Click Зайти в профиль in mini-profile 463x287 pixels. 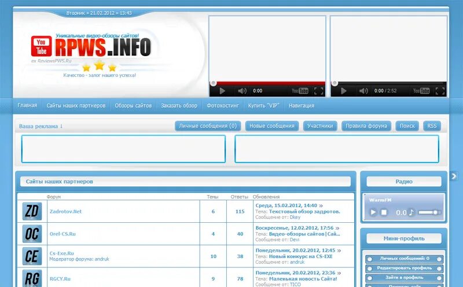404,278
